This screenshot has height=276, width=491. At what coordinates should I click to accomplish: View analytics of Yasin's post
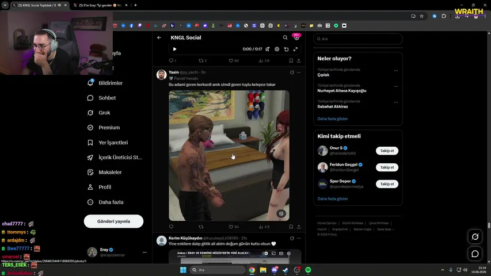point(264,227)
